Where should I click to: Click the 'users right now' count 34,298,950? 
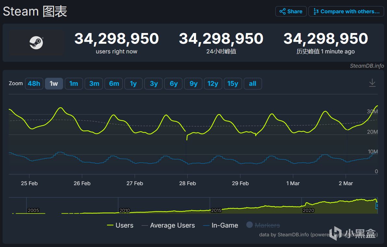point(117,39)
